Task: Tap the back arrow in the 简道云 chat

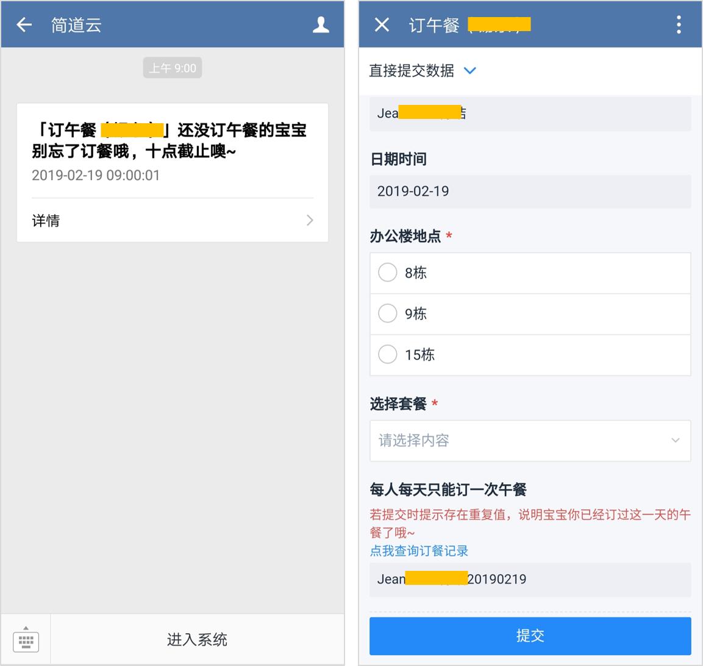Action: [x=23, y=24]
